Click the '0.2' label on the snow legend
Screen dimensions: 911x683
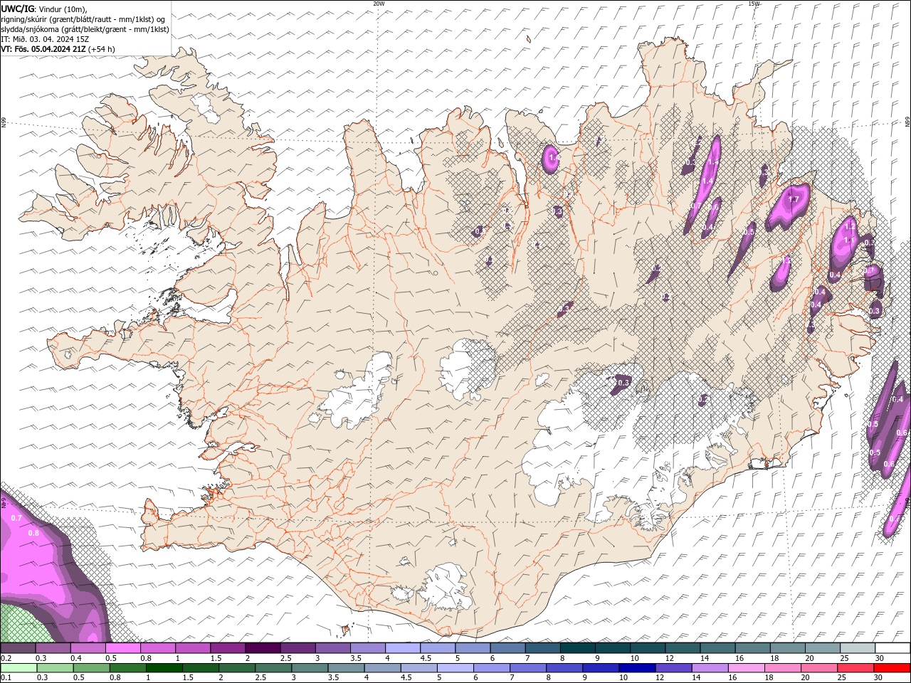tap(6, 658)
